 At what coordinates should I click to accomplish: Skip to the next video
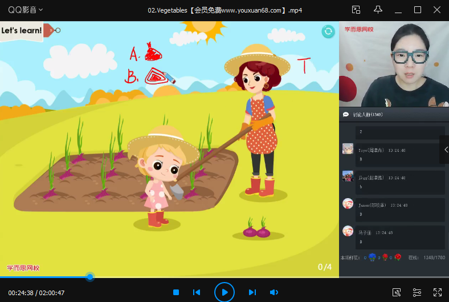click(252, 292)
